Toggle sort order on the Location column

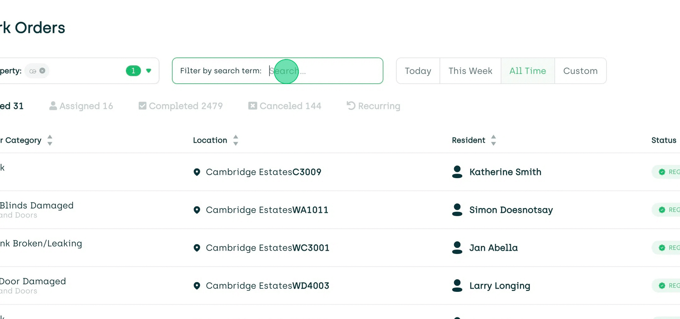click(236, 140)
